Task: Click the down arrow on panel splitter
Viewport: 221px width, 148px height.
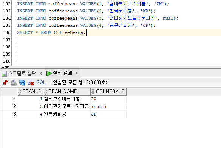Action: 7,67
